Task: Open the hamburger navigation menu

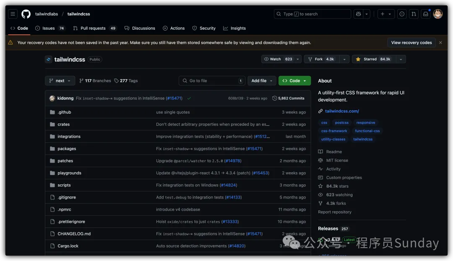Action: [13, 14]
